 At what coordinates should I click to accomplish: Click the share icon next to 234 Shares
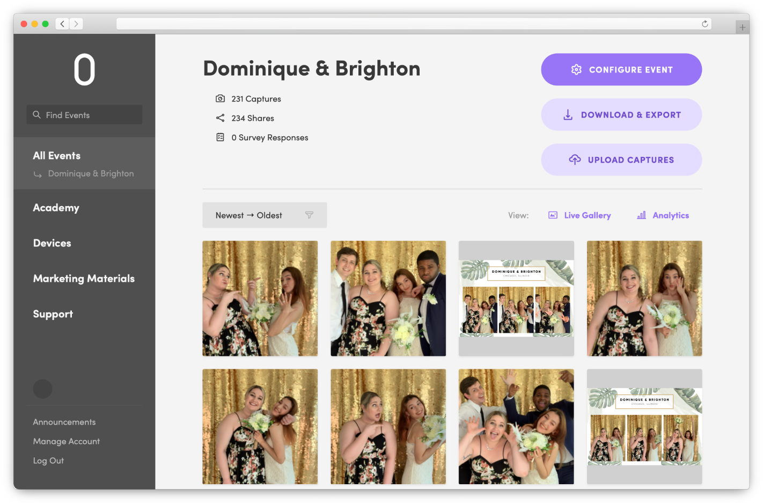(x=220, y=118)
